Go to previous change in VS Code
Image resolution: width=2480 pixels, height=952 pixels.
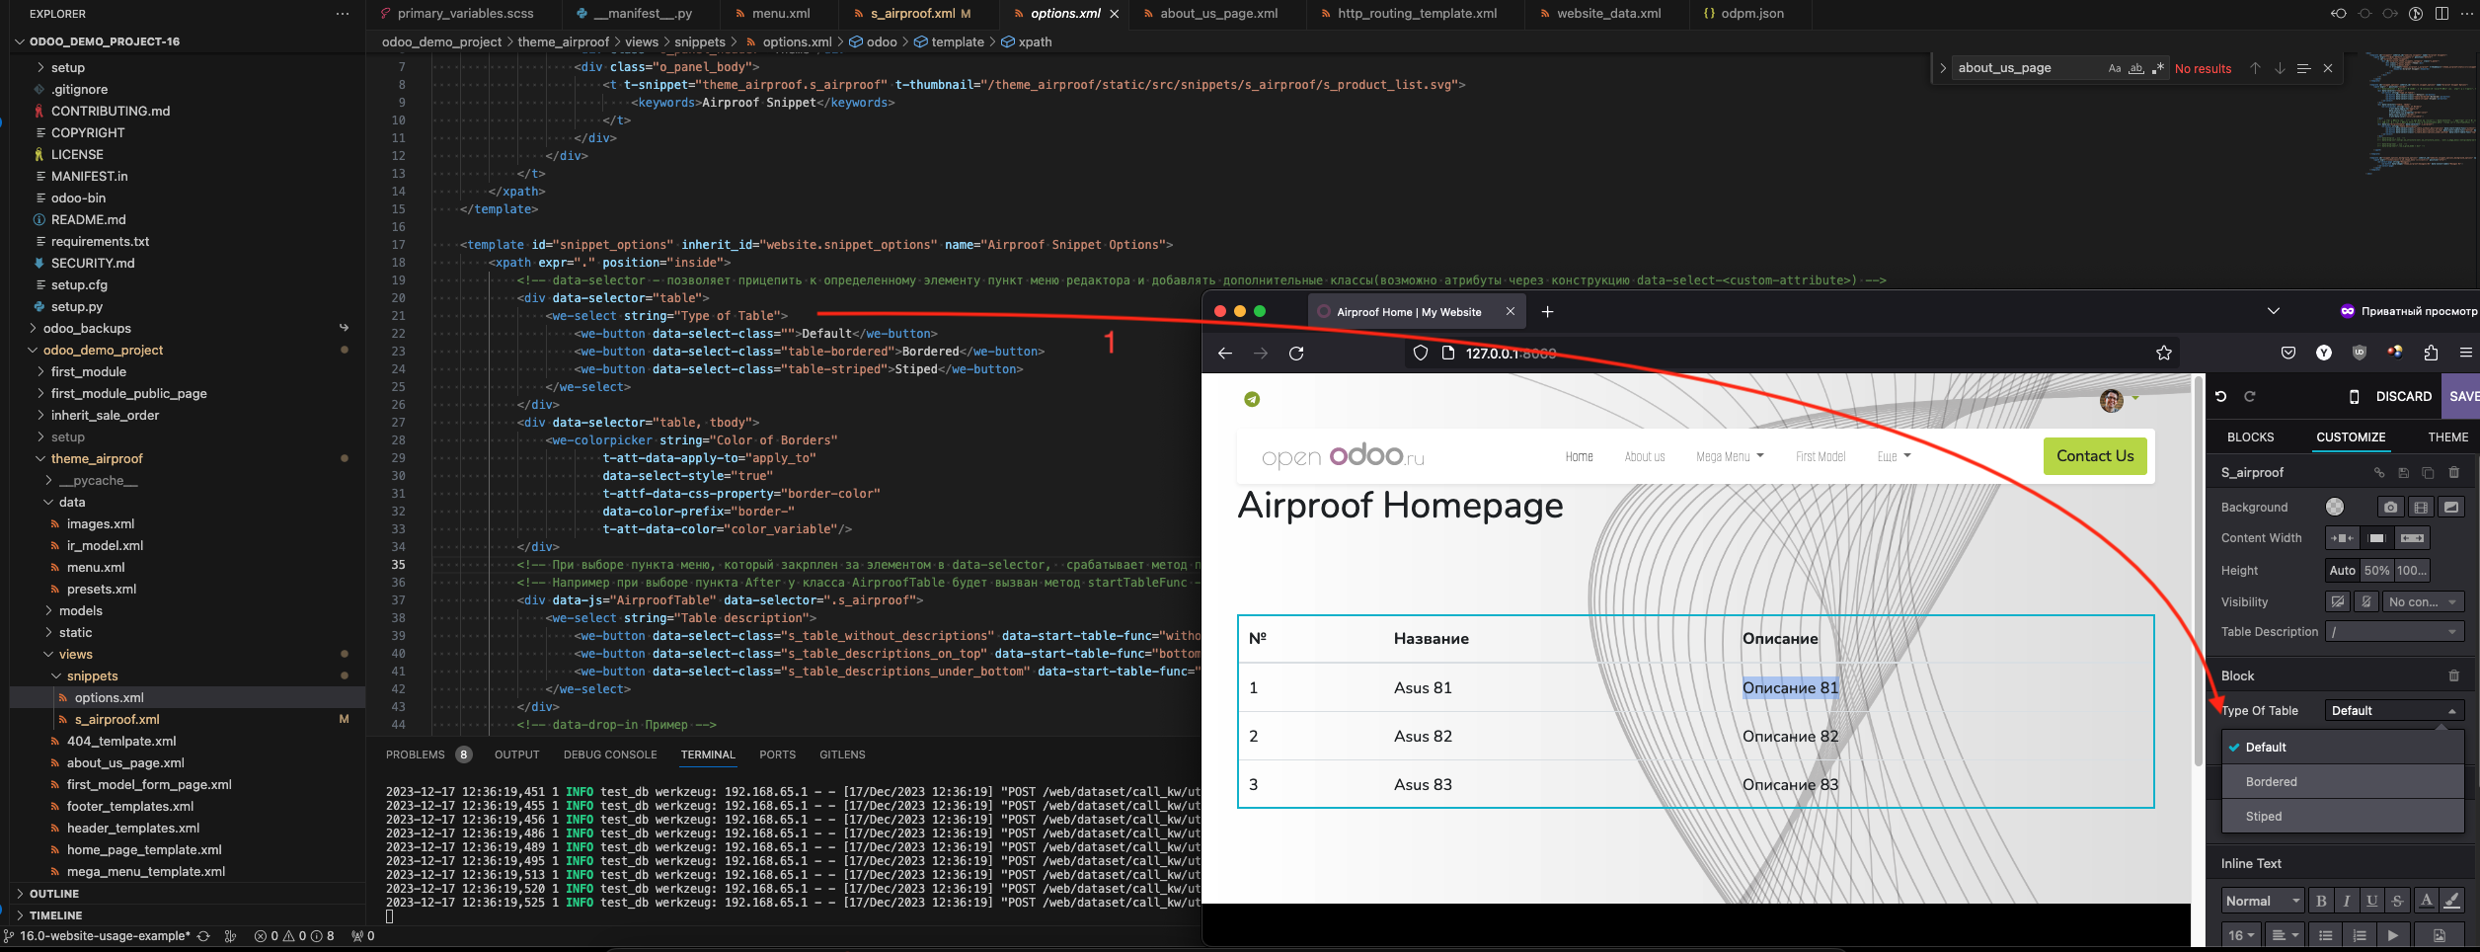2339,14
